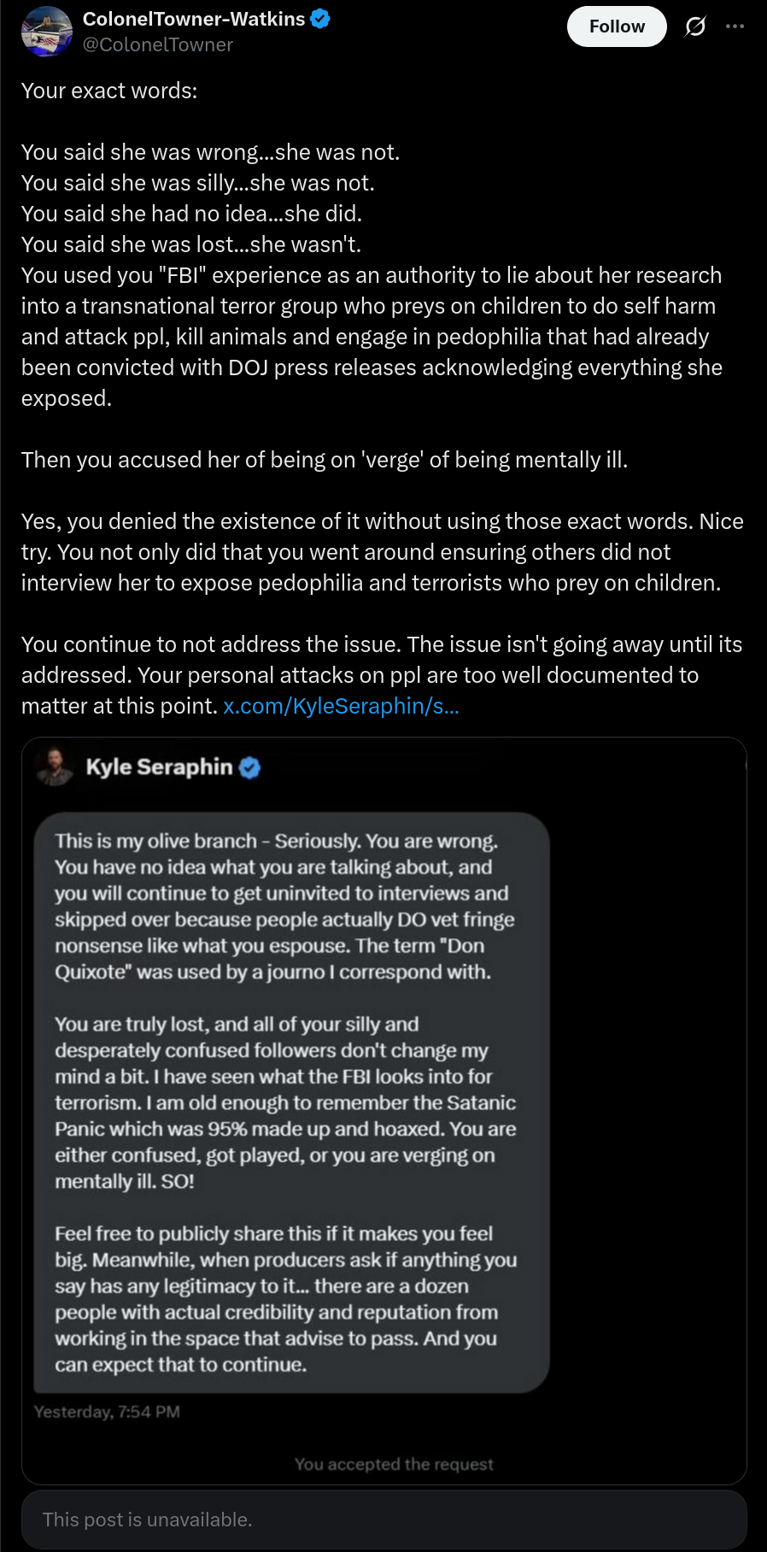This screenshot has width=767, height=1552.
Task: Open the three-dot more options menu
Action: 735,26
